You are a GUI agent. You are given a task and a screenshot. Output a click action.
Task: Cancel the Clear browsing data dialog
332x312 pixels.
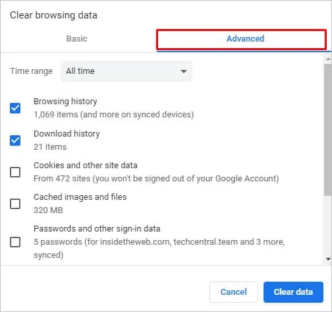(234, 292)
